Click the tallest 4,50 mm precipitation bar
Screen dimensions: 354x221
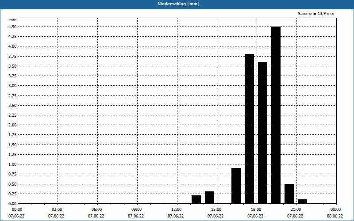click(276, 115)
